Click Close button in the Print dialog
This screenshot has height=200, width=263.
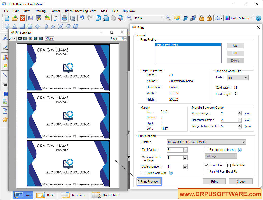point(241,181)
